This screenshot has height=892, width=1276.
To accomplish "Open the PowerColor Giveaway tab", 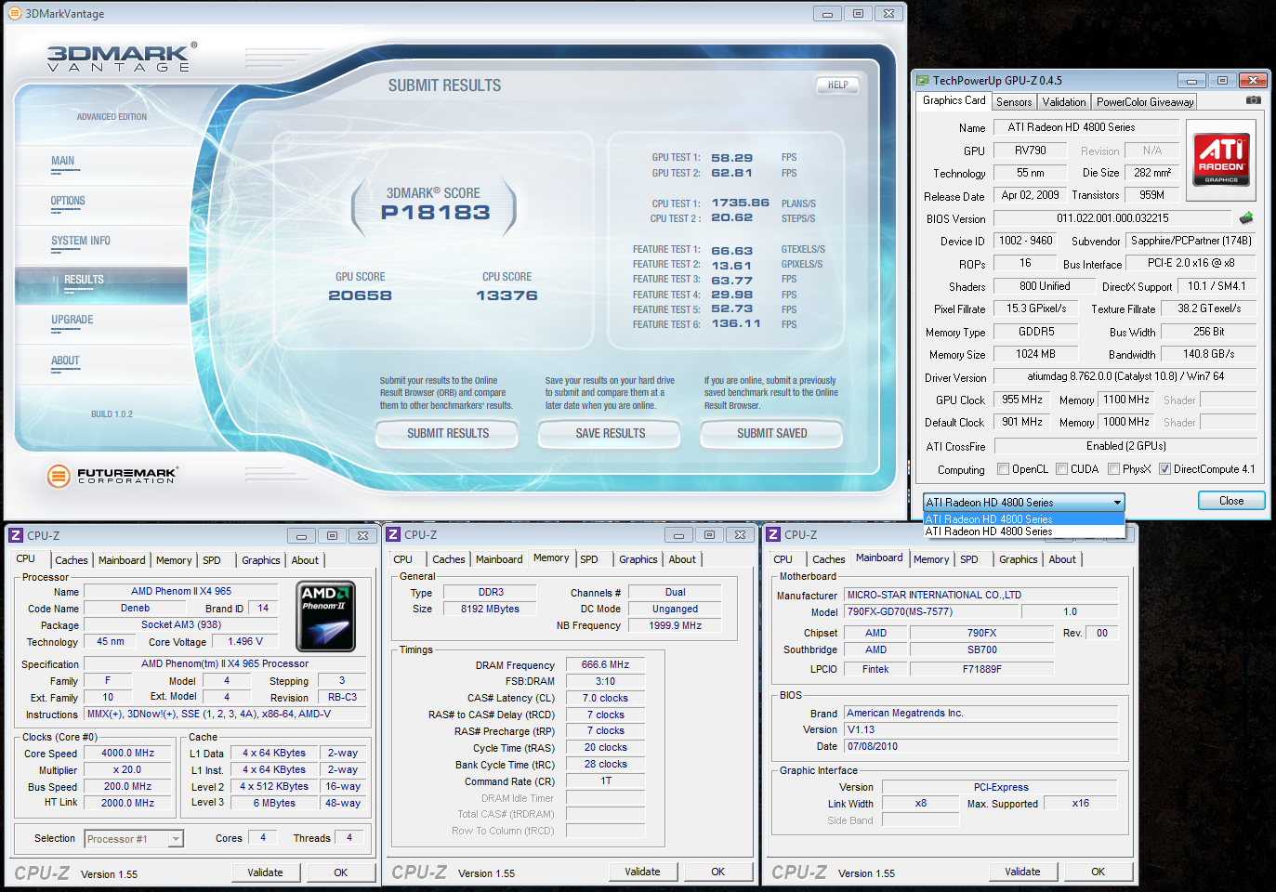I will [x=1145, y=102].
